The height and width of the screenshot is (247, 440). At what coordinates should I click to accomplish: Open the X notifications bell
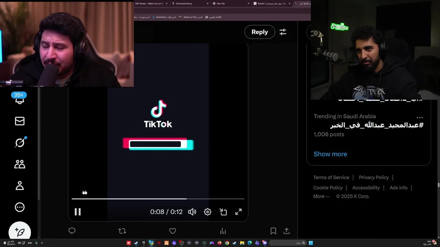tap(20, 100)
